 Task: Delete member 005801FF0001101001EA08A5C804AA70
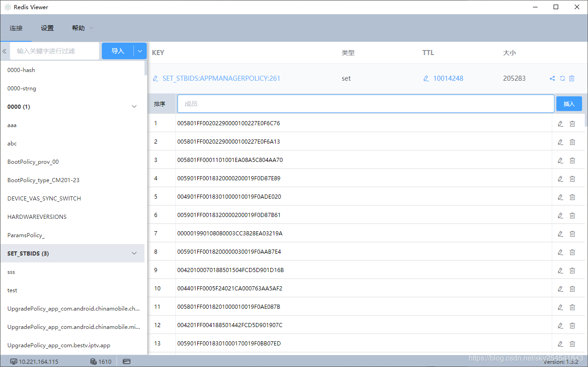point(572,160)
